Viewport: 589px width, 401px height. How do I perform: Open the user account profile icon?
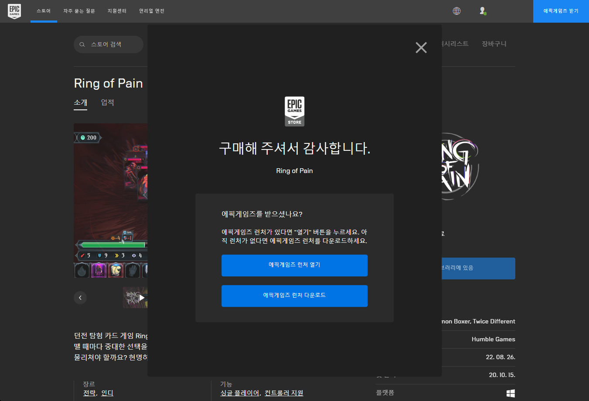pos(483,11)
